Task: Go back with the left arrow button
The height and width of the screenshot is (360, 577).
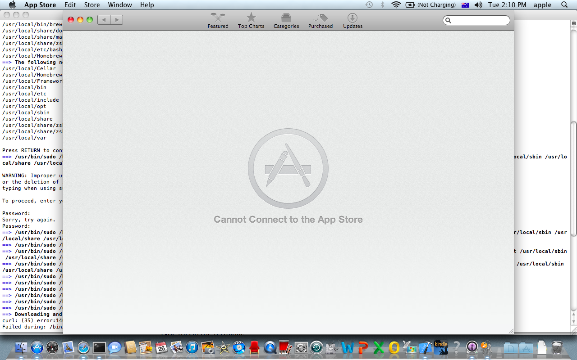Action: coord(104,20)
